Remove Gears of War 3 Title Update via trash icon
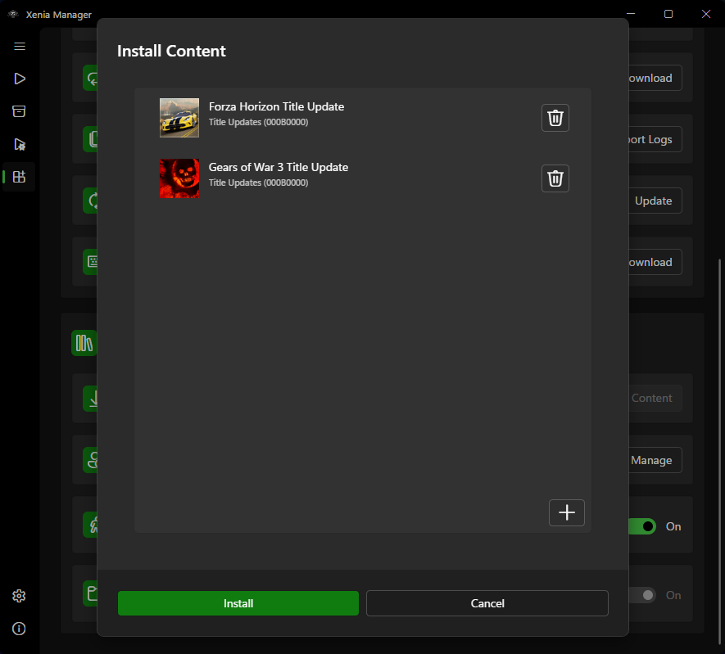 [x=555, y=178]
